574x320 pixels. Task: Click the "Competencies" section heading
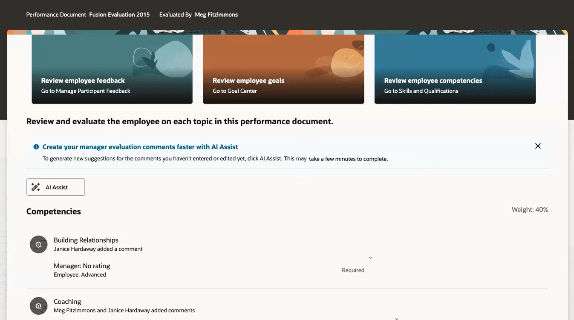click(x=54, y=211)
